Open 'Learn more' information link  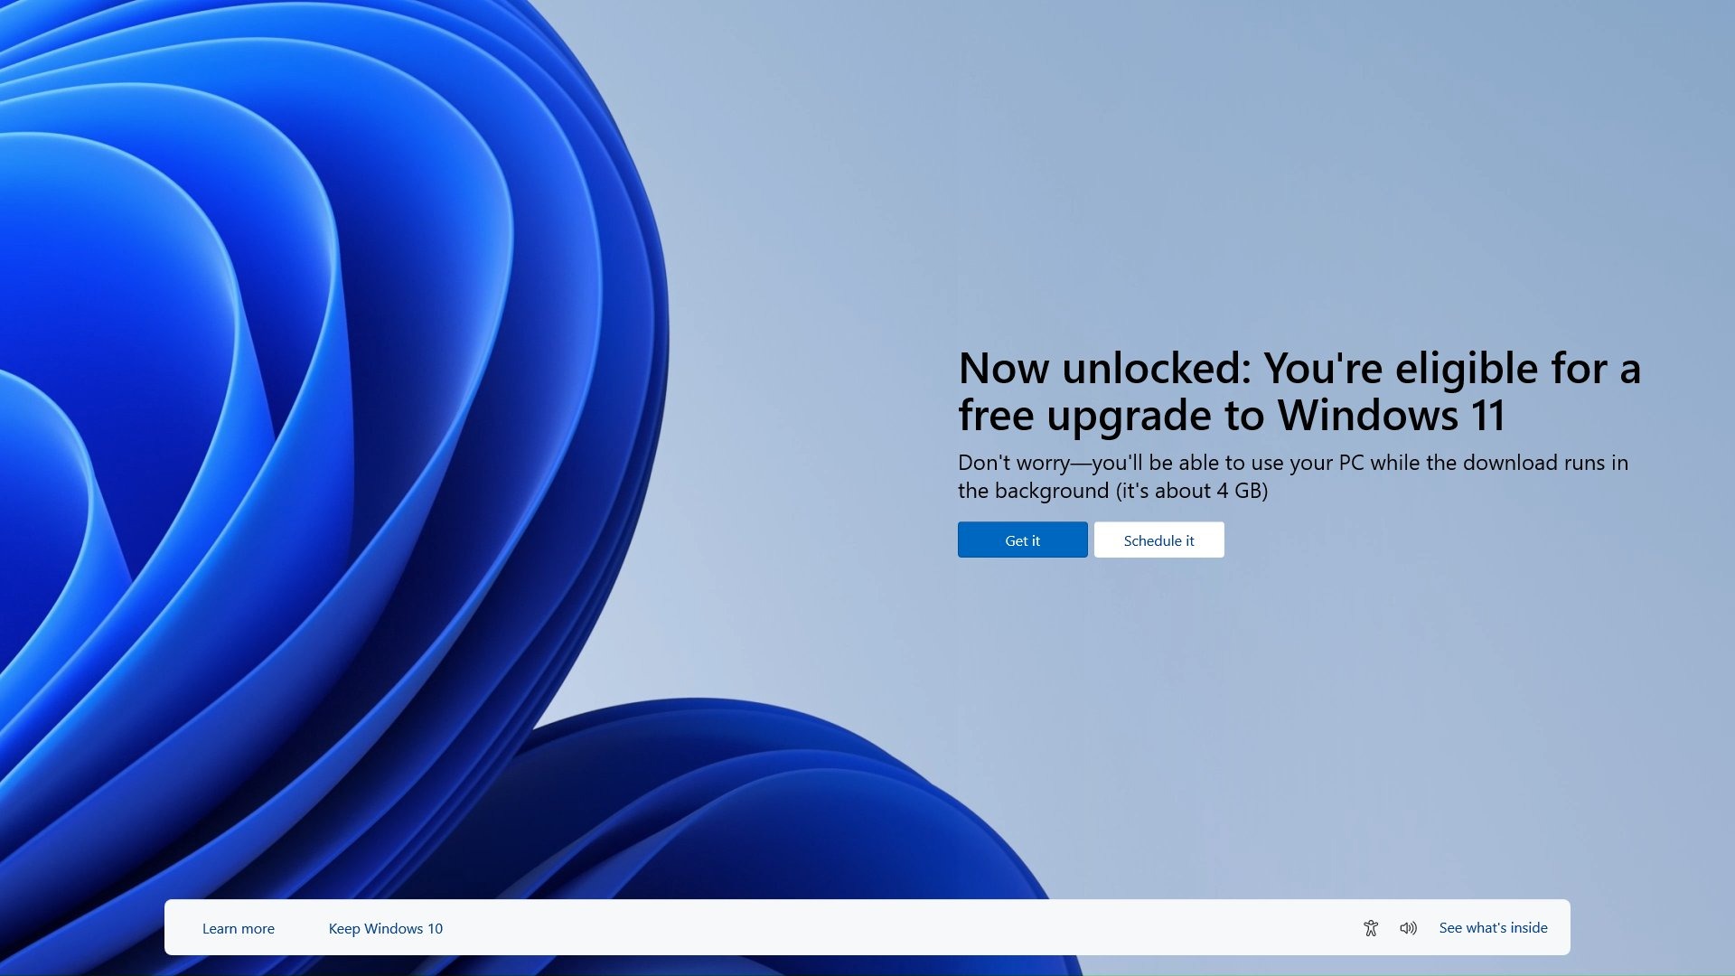pos(239,927)
